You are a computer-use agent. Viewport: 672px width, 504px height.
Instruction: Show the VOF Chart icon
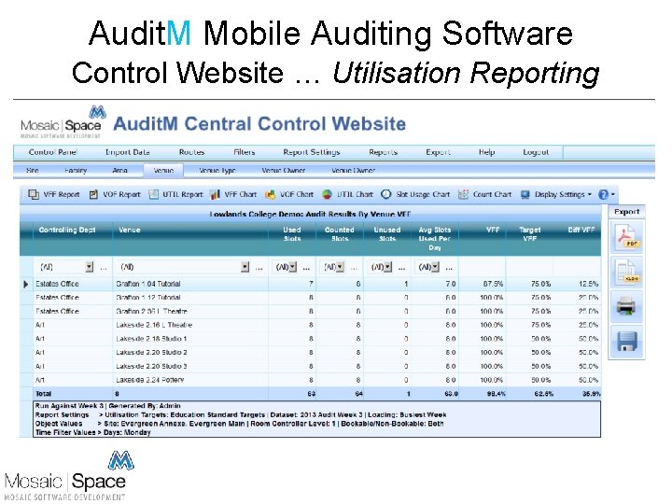(270, 194)
